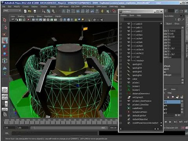
Task: Expand the defaultLightSet node in Outliner
Action: click(x=121, y=116)
